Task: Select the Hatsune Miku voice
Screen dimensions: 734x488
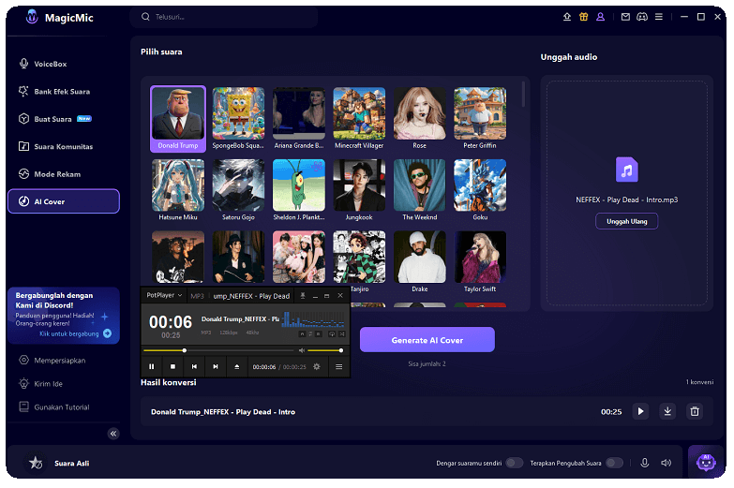Action: tap(178, 190)
